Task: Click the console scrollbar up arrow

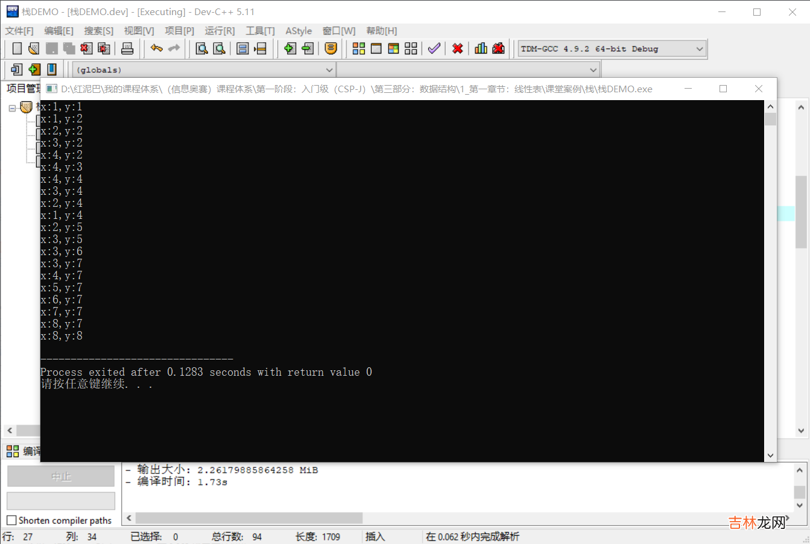Action: 770,107
